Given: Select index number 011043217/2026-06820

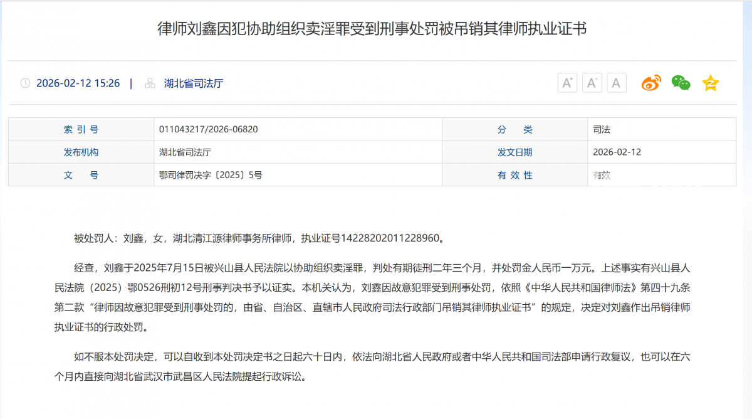Looking at the screenshot, I should (x=209, y=130).
